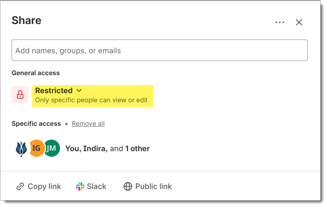The image size is (327, 207).
Task: Close the Share dialog
Action: 299,22
